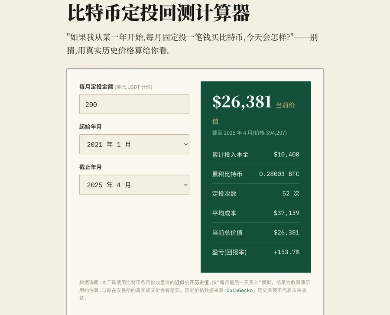
Task: Click the 截止年月 label
Action: click(x=90, y=167)
